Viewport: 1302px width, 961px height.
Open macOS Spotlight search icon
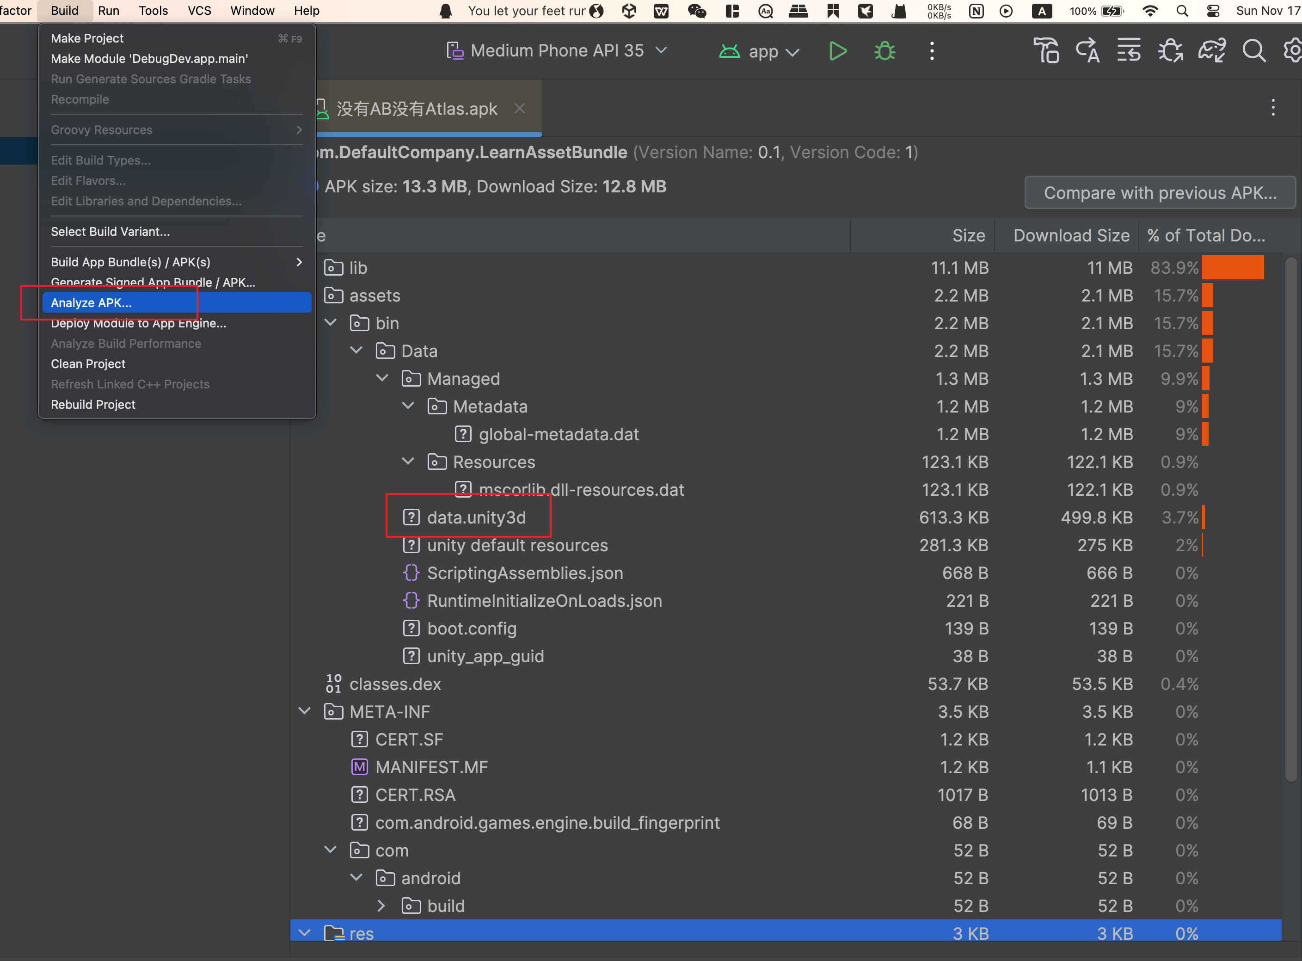1182,11
